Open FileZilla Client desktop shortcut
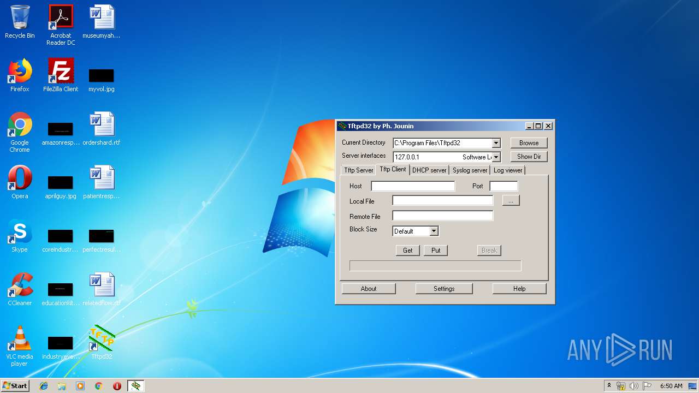Image resolution: width=699 pixels, height=393 pixels. [61, 75]
